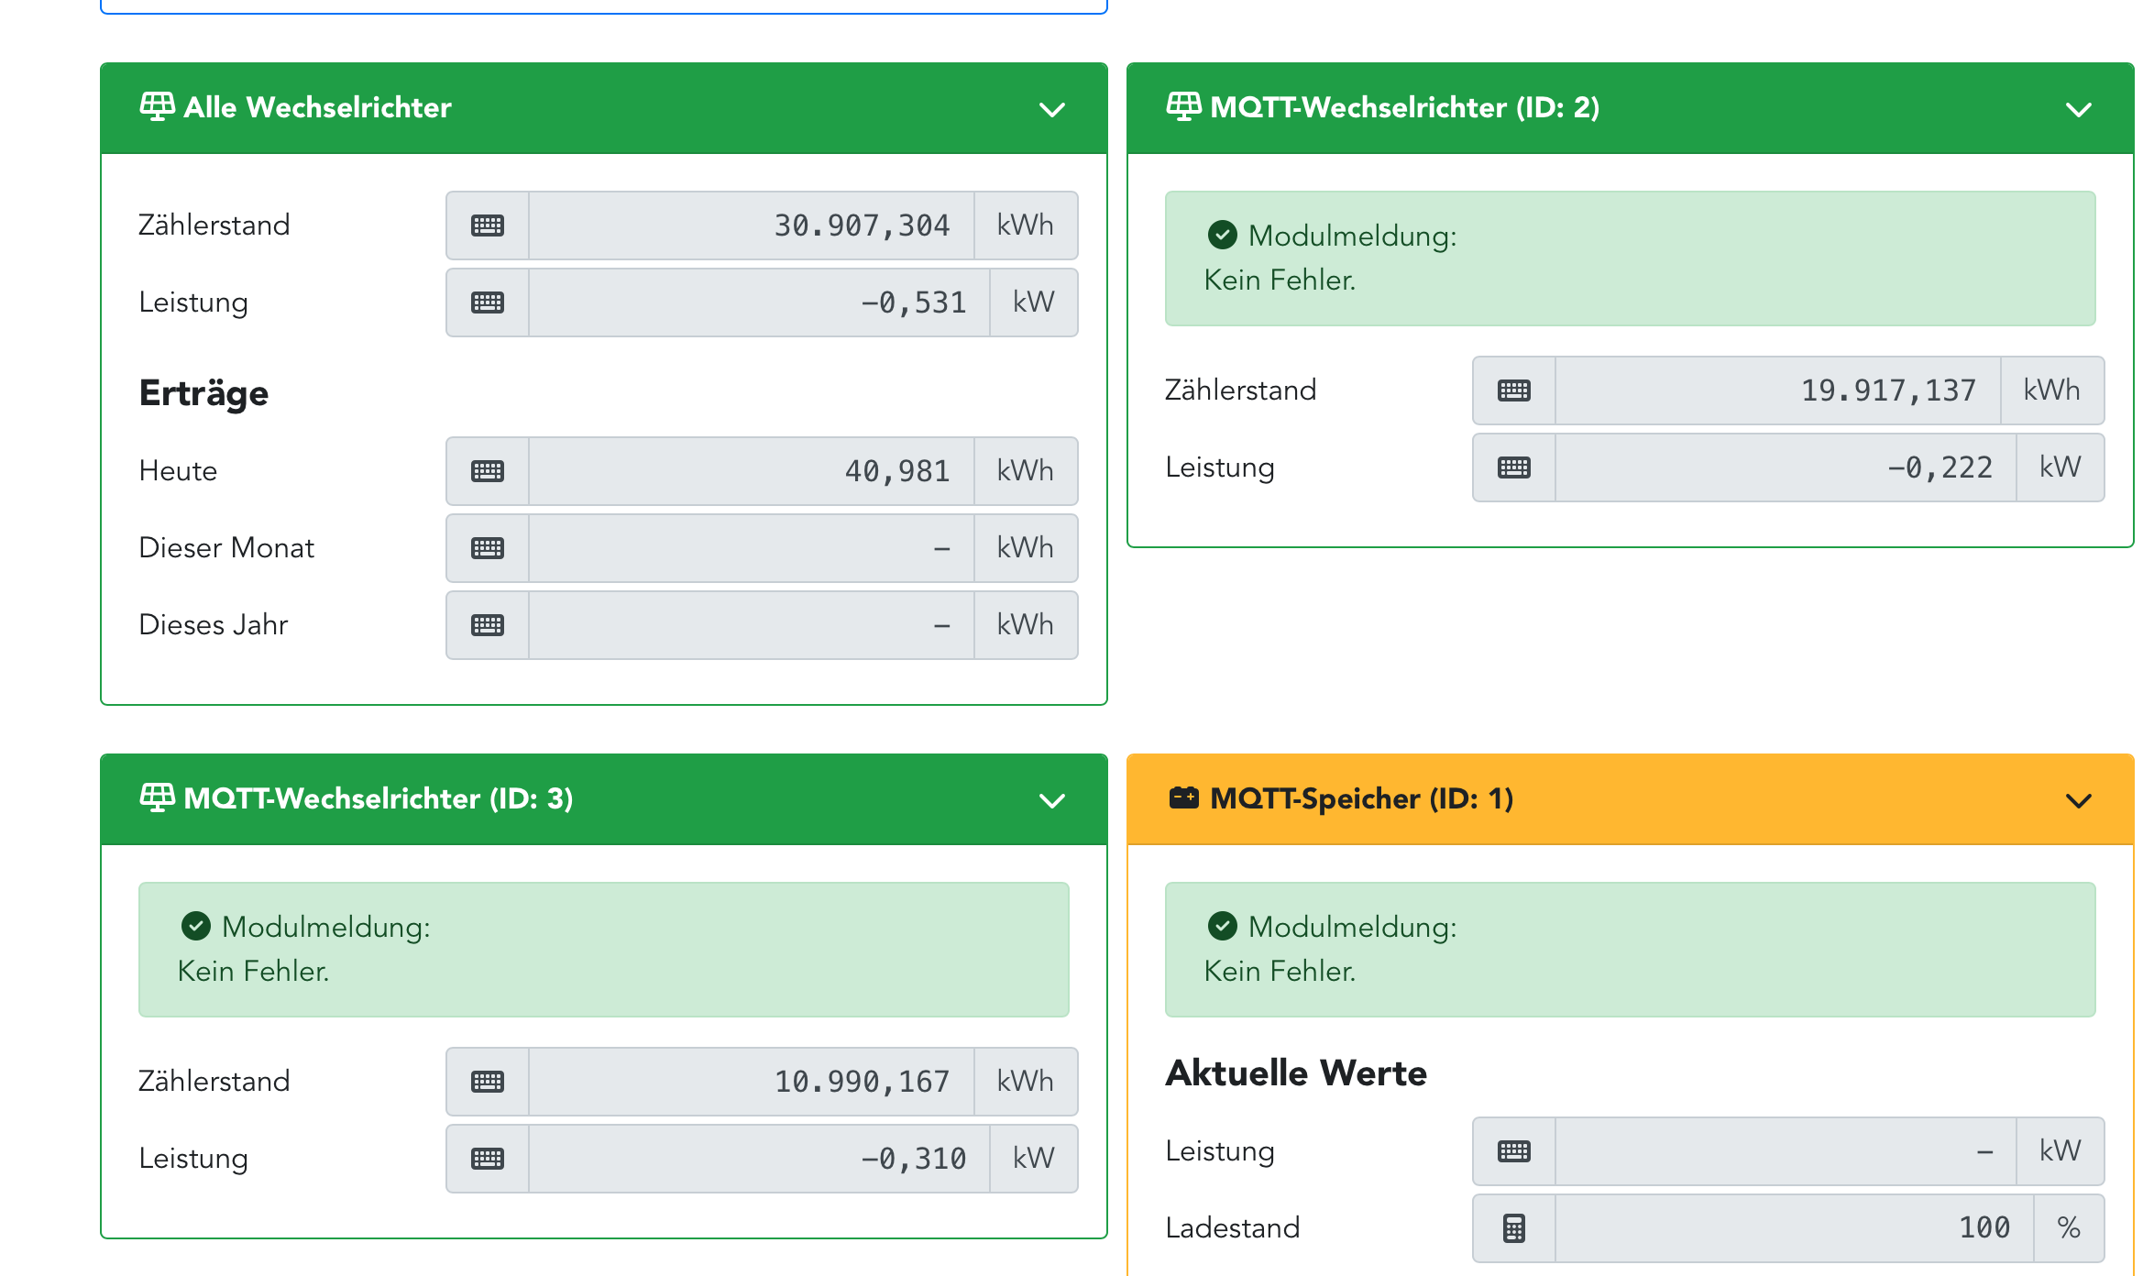The height and width of the screenshot is (1276, 2154).
Task: Click the Ladestand value field showing 100
Action: 1794,1227
